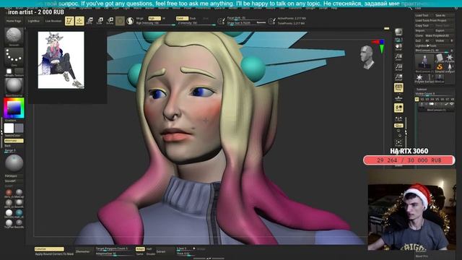Activate Edit mode button

(69, 21)
